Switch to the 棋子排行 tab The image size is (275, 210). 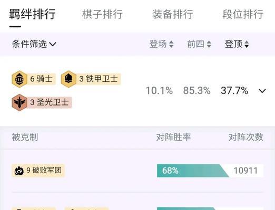pos(102,14)
